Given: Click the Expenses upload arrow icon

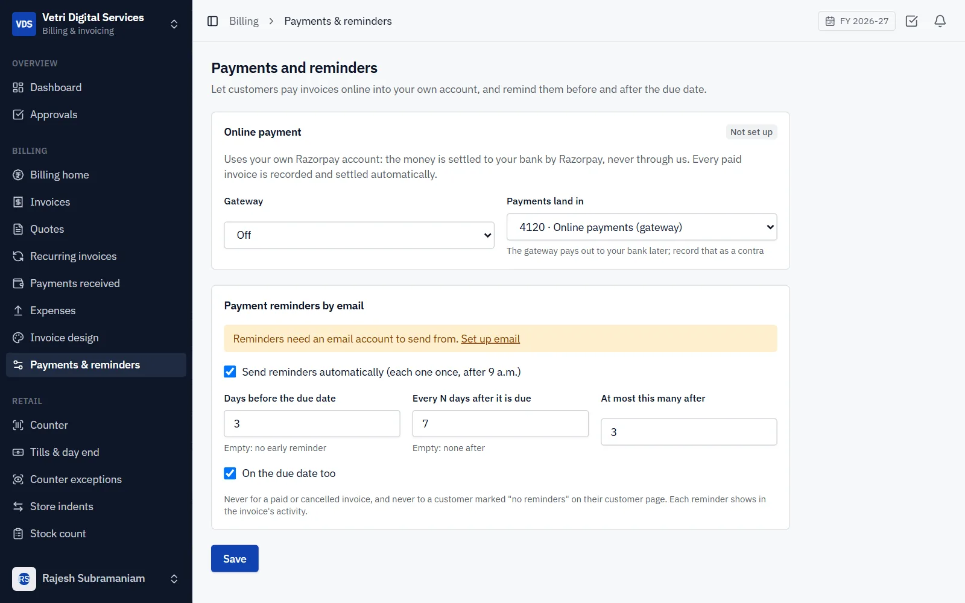Looking at the screenshot, I should [18, 311].
